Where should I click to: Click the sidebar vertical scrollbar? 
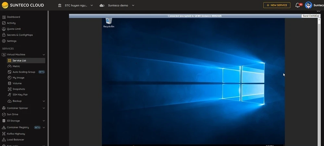pyautogui.click(x=48, y=78)
